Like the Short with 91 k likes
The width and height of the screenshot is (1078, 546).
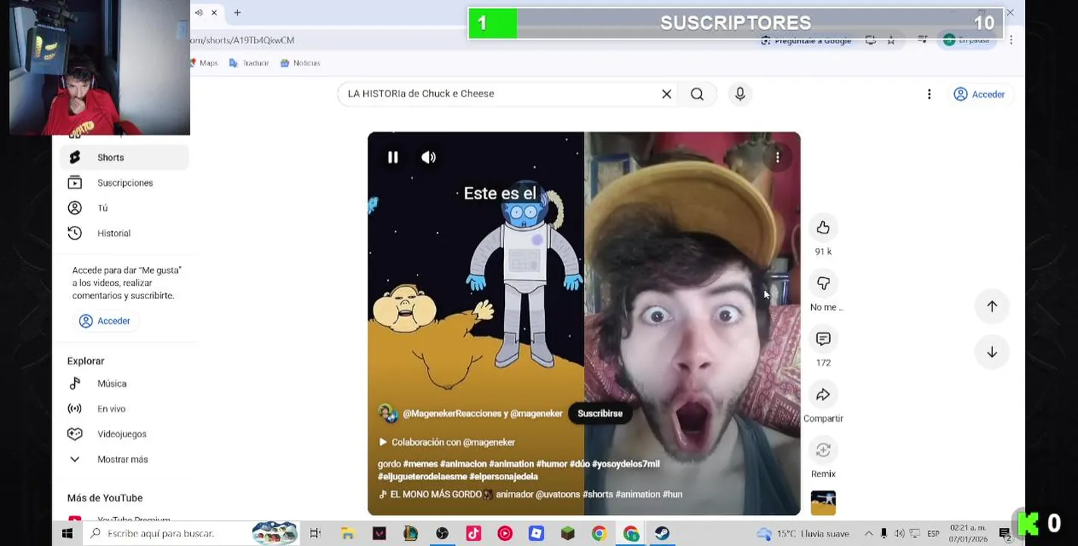pyautogui.click(x=823, y=227)
